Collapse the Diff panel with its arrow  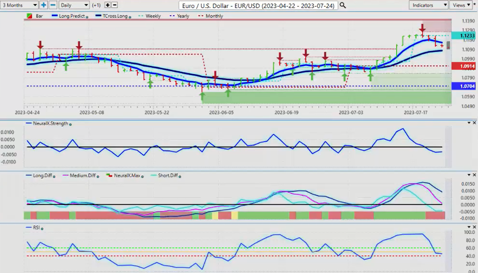(x=469, y=175)
